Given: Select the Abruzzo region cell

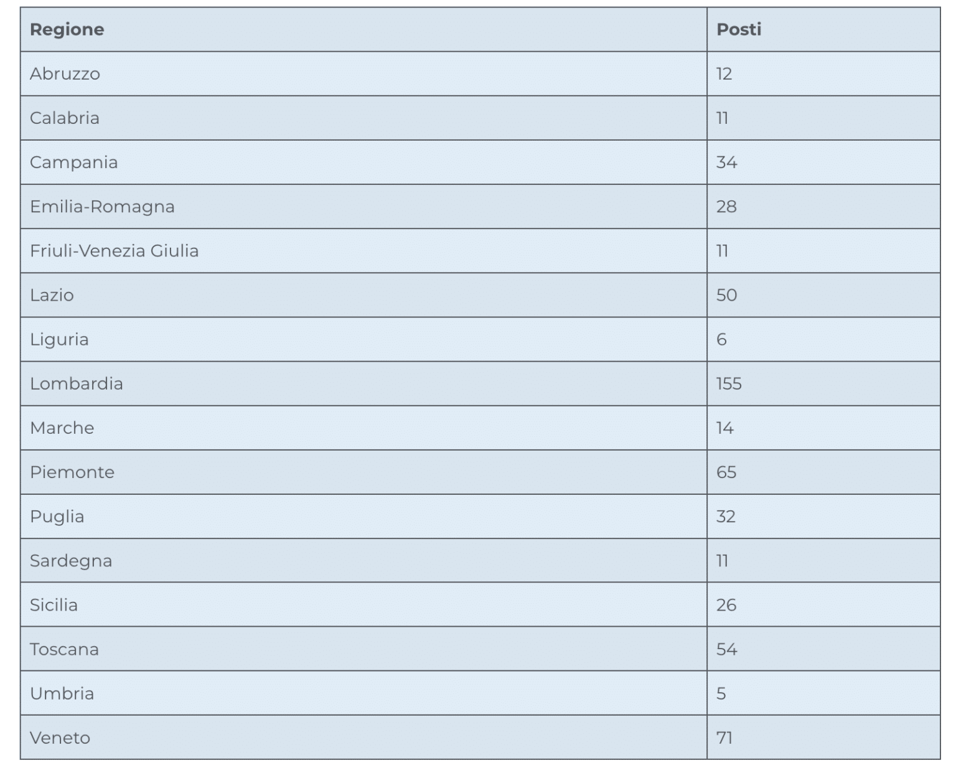Looking at the screenshot, I should [x=65, y=74].
